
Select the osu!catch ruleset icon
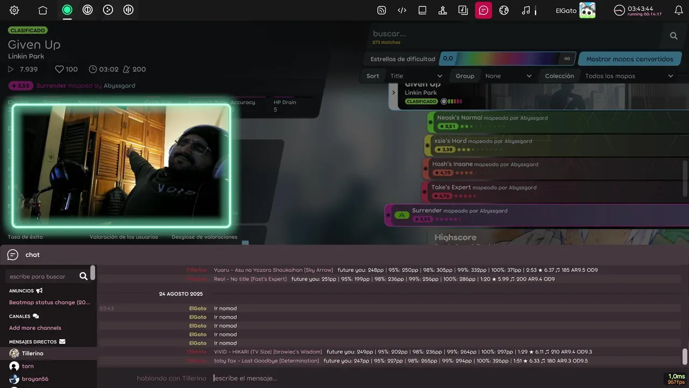(108, 10)
